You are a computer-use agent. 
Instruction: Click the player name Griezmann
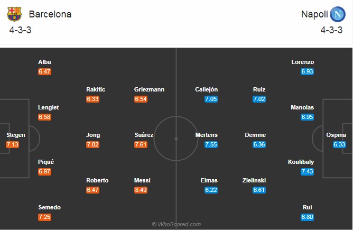click(x=149, y=89)
